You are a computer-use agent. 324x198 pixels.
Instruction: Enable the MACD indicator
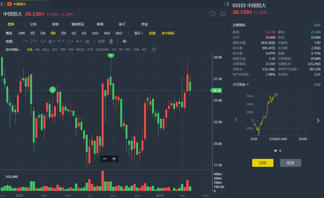[80, 50]
